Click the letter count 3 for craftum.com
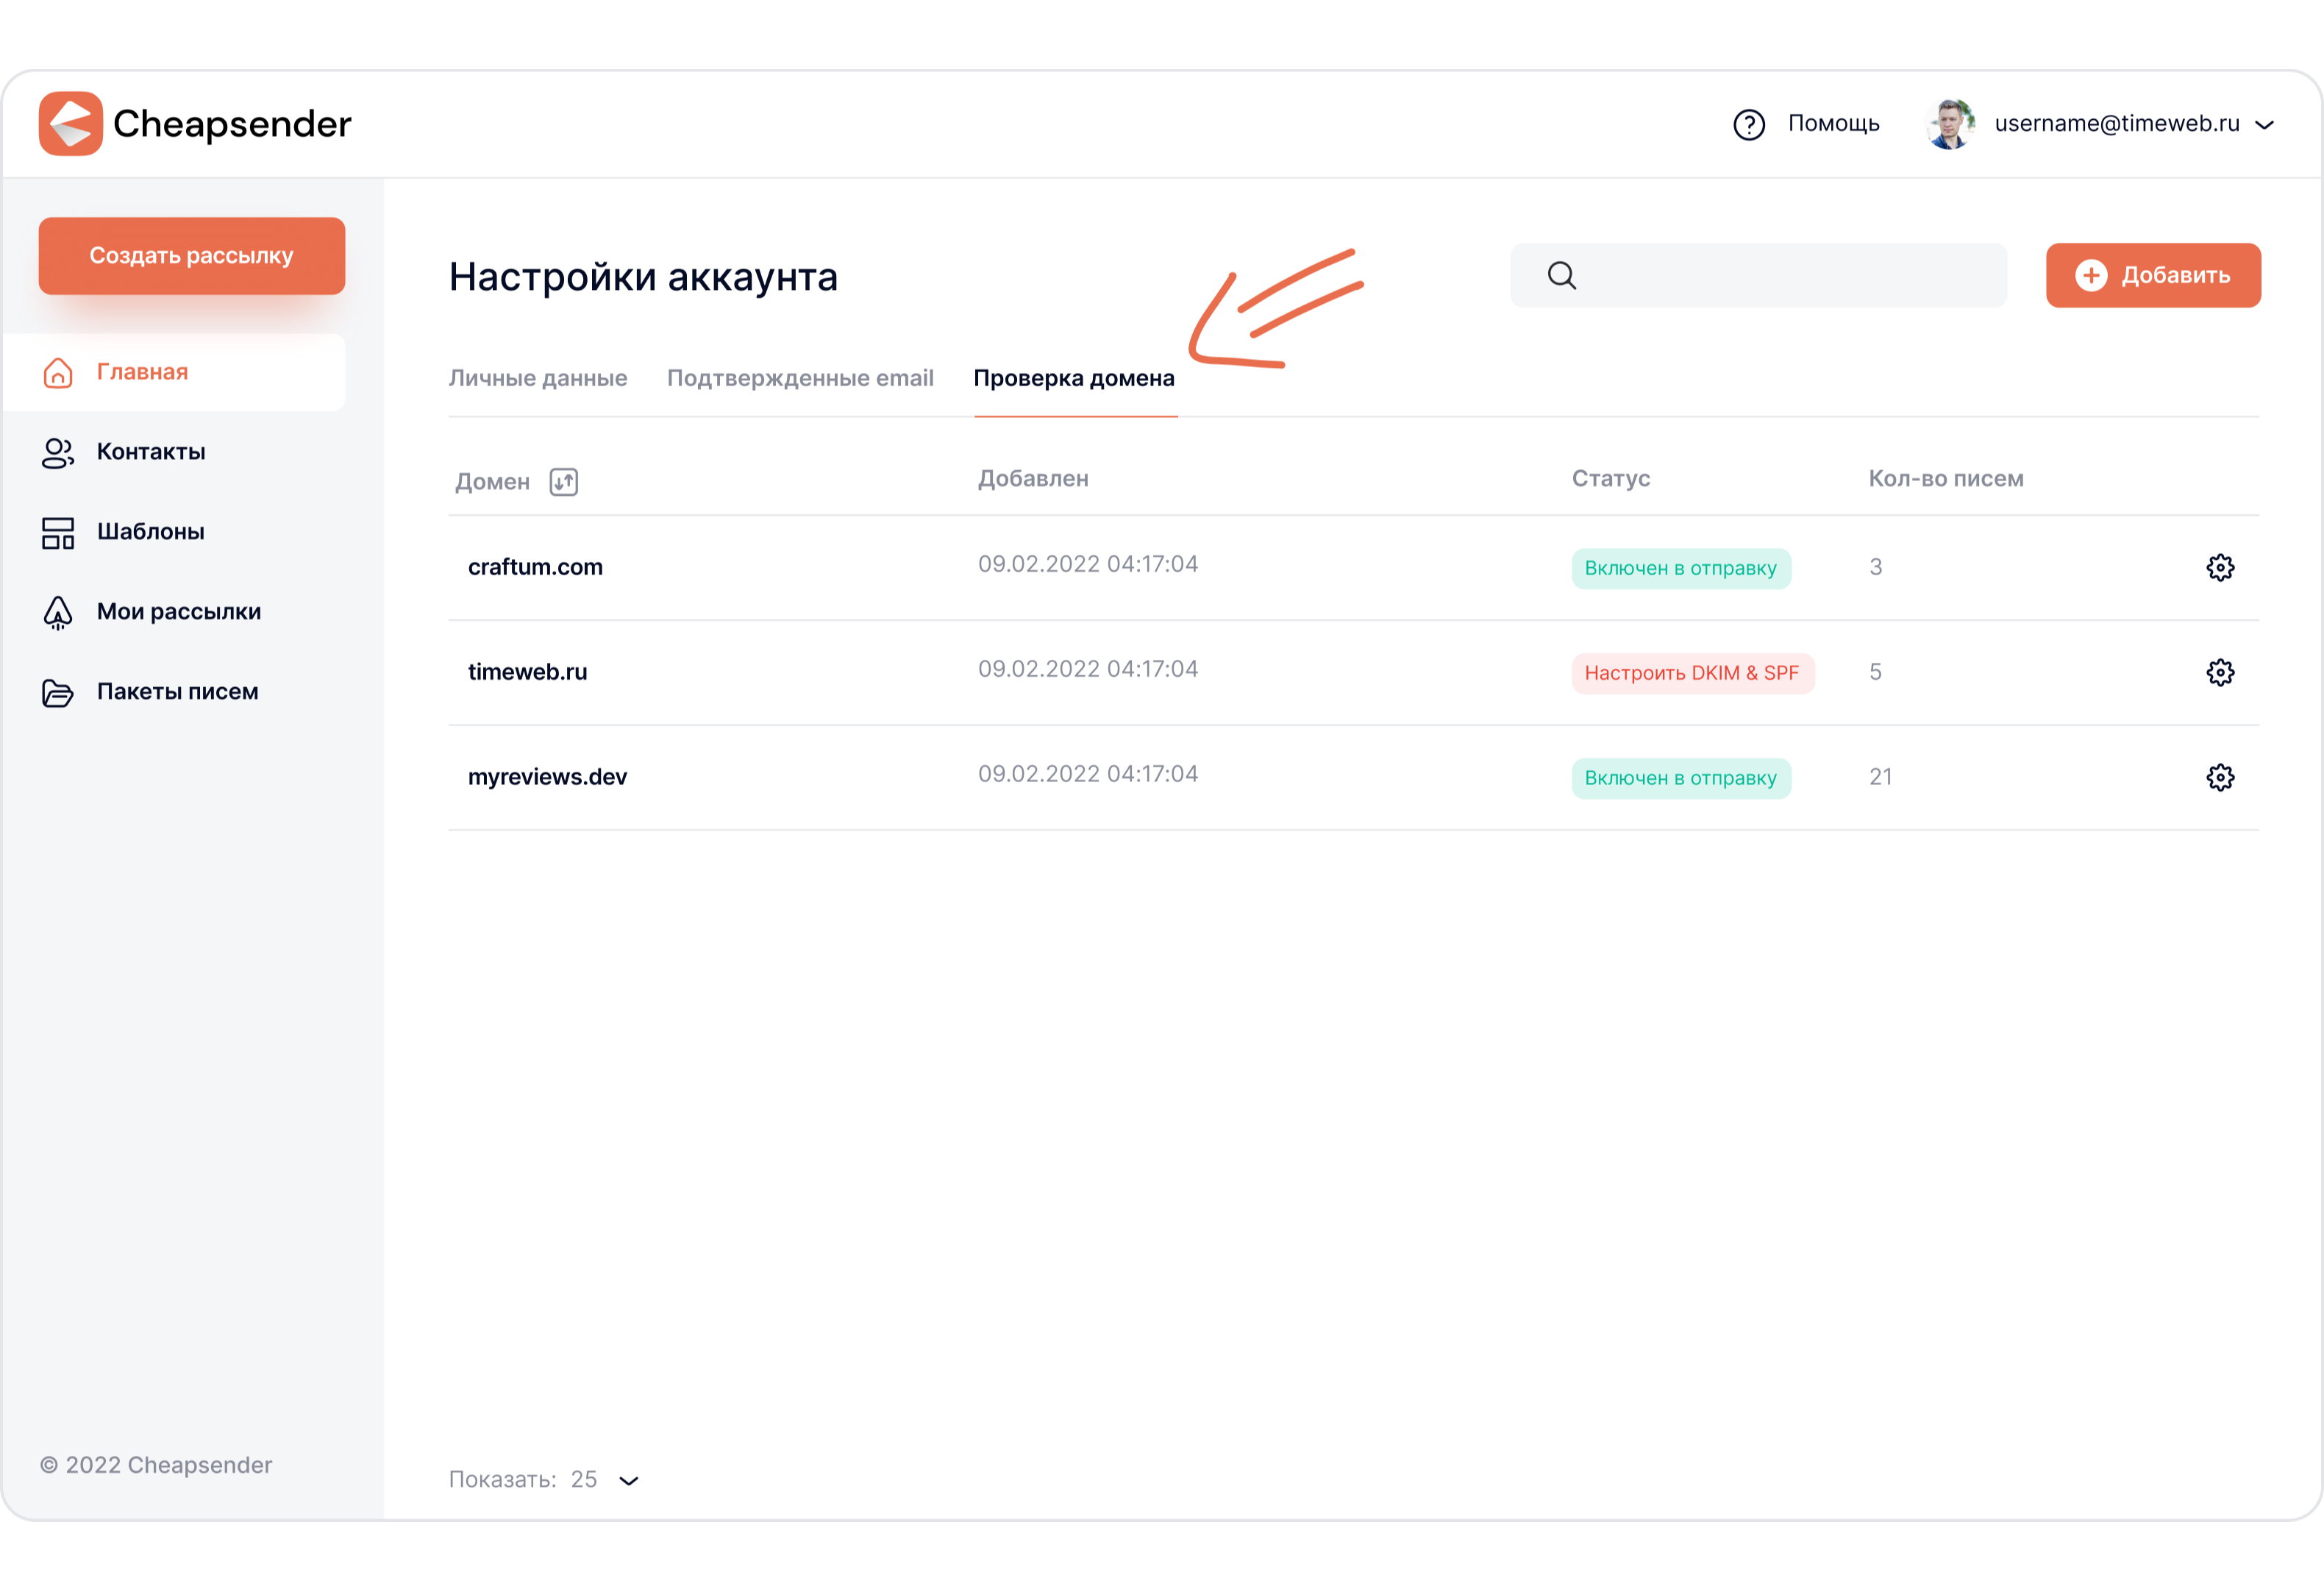Screen dimensions: 2324x1592 coord(1876,567)
